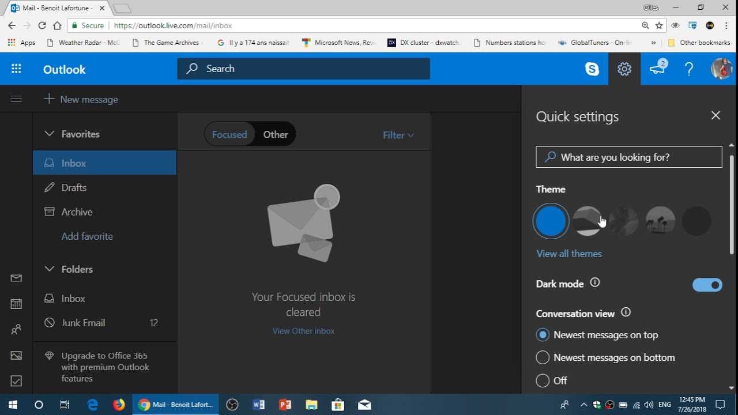Go back in Chrome
The width and height of the screenshot is (738, 415).
(x=12, y=25)
